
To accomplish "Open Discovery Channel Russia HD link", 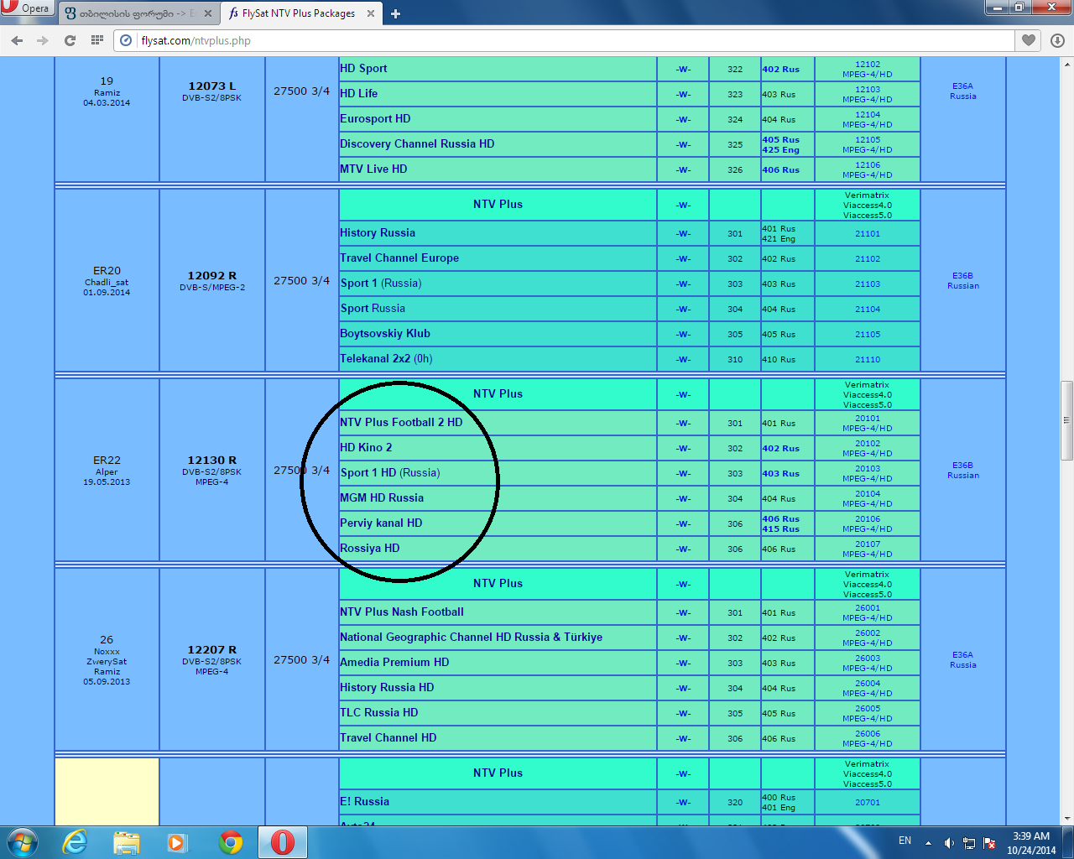I will pyautogui.click(x=417, y=144).
